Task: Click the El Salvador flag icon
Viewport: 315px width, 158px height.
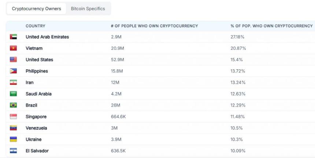Action: 13,151
